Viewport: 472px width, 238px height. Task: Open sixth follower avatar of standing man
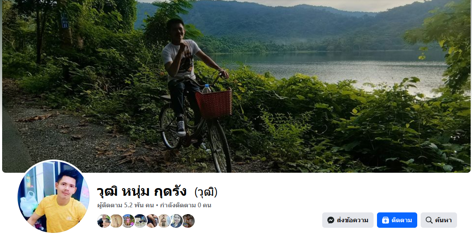click(x=164, y=221)
